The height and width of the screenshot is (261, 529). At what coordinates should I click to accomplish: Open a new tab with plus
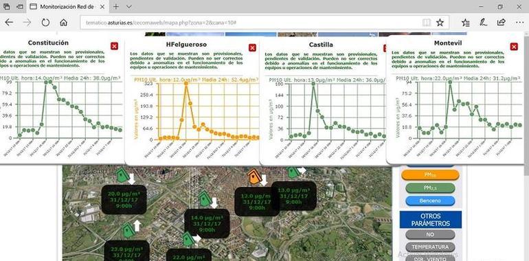click(x=115, y=6)
